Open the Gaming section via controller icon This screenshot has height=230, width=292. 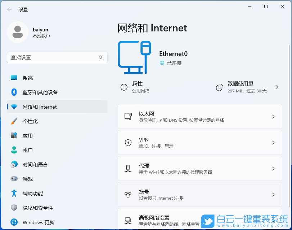[x=13, y=179]
